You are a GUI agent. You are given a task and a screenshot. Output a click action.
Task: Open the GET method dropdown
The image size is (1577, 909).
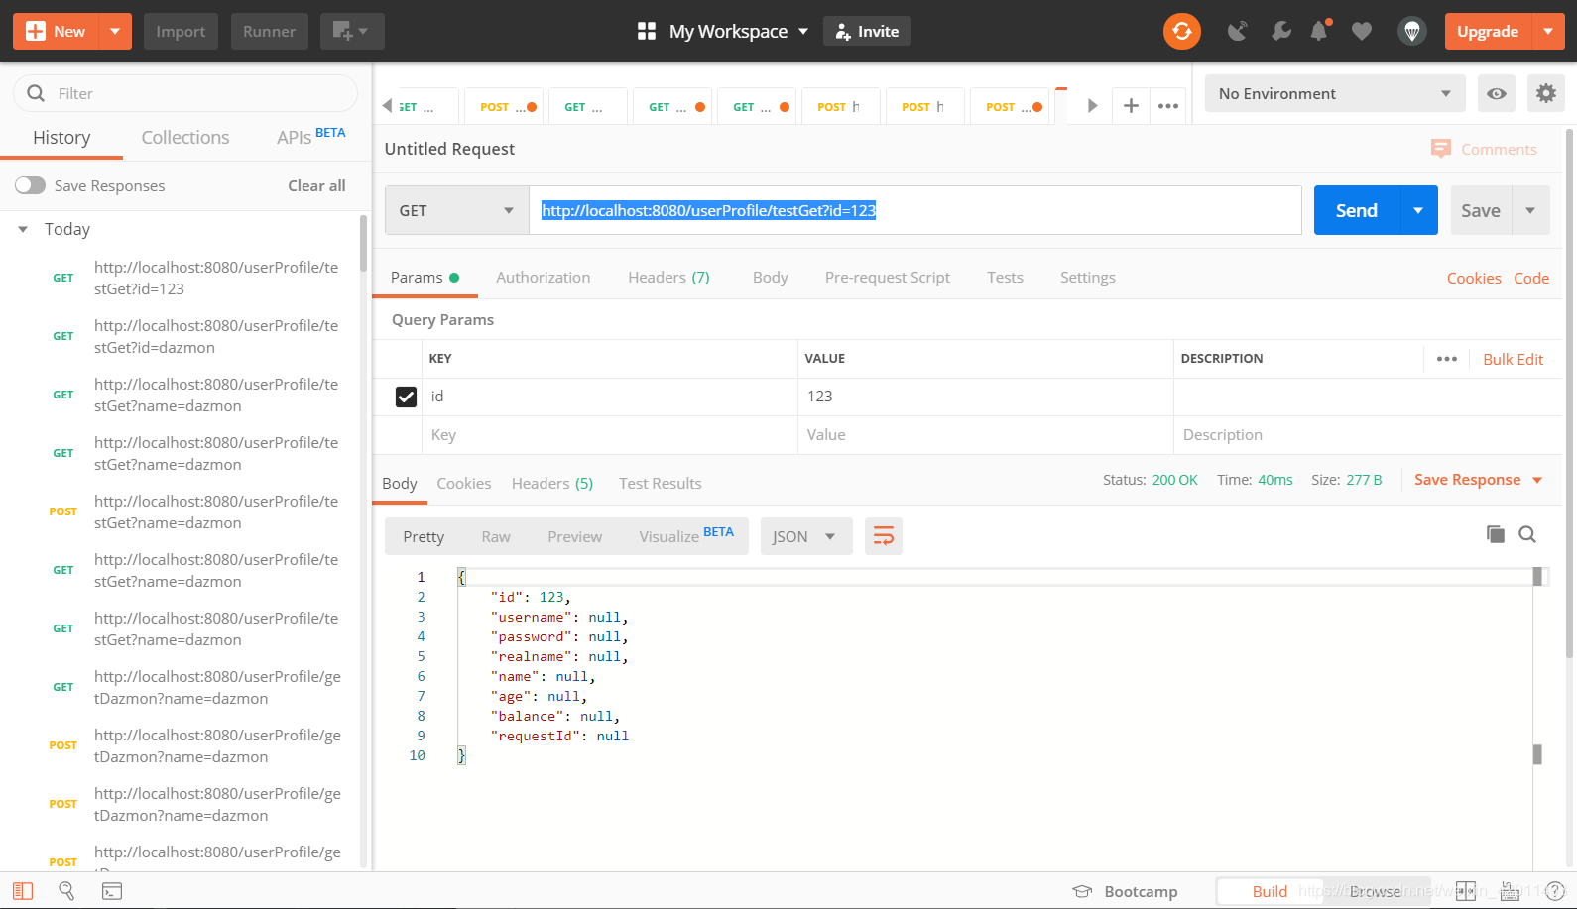(456, 210)
